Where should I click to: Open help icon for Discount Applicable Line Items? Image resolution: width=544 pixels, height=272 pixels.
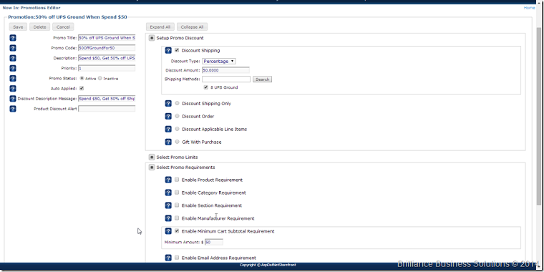(x=168, y=129)
